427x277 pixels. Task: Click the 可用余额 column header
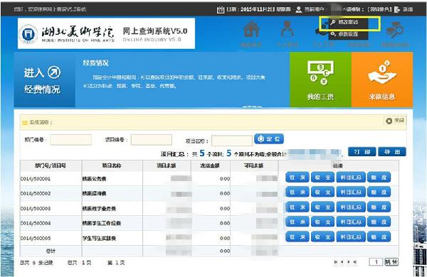click(x=254, y=165)
